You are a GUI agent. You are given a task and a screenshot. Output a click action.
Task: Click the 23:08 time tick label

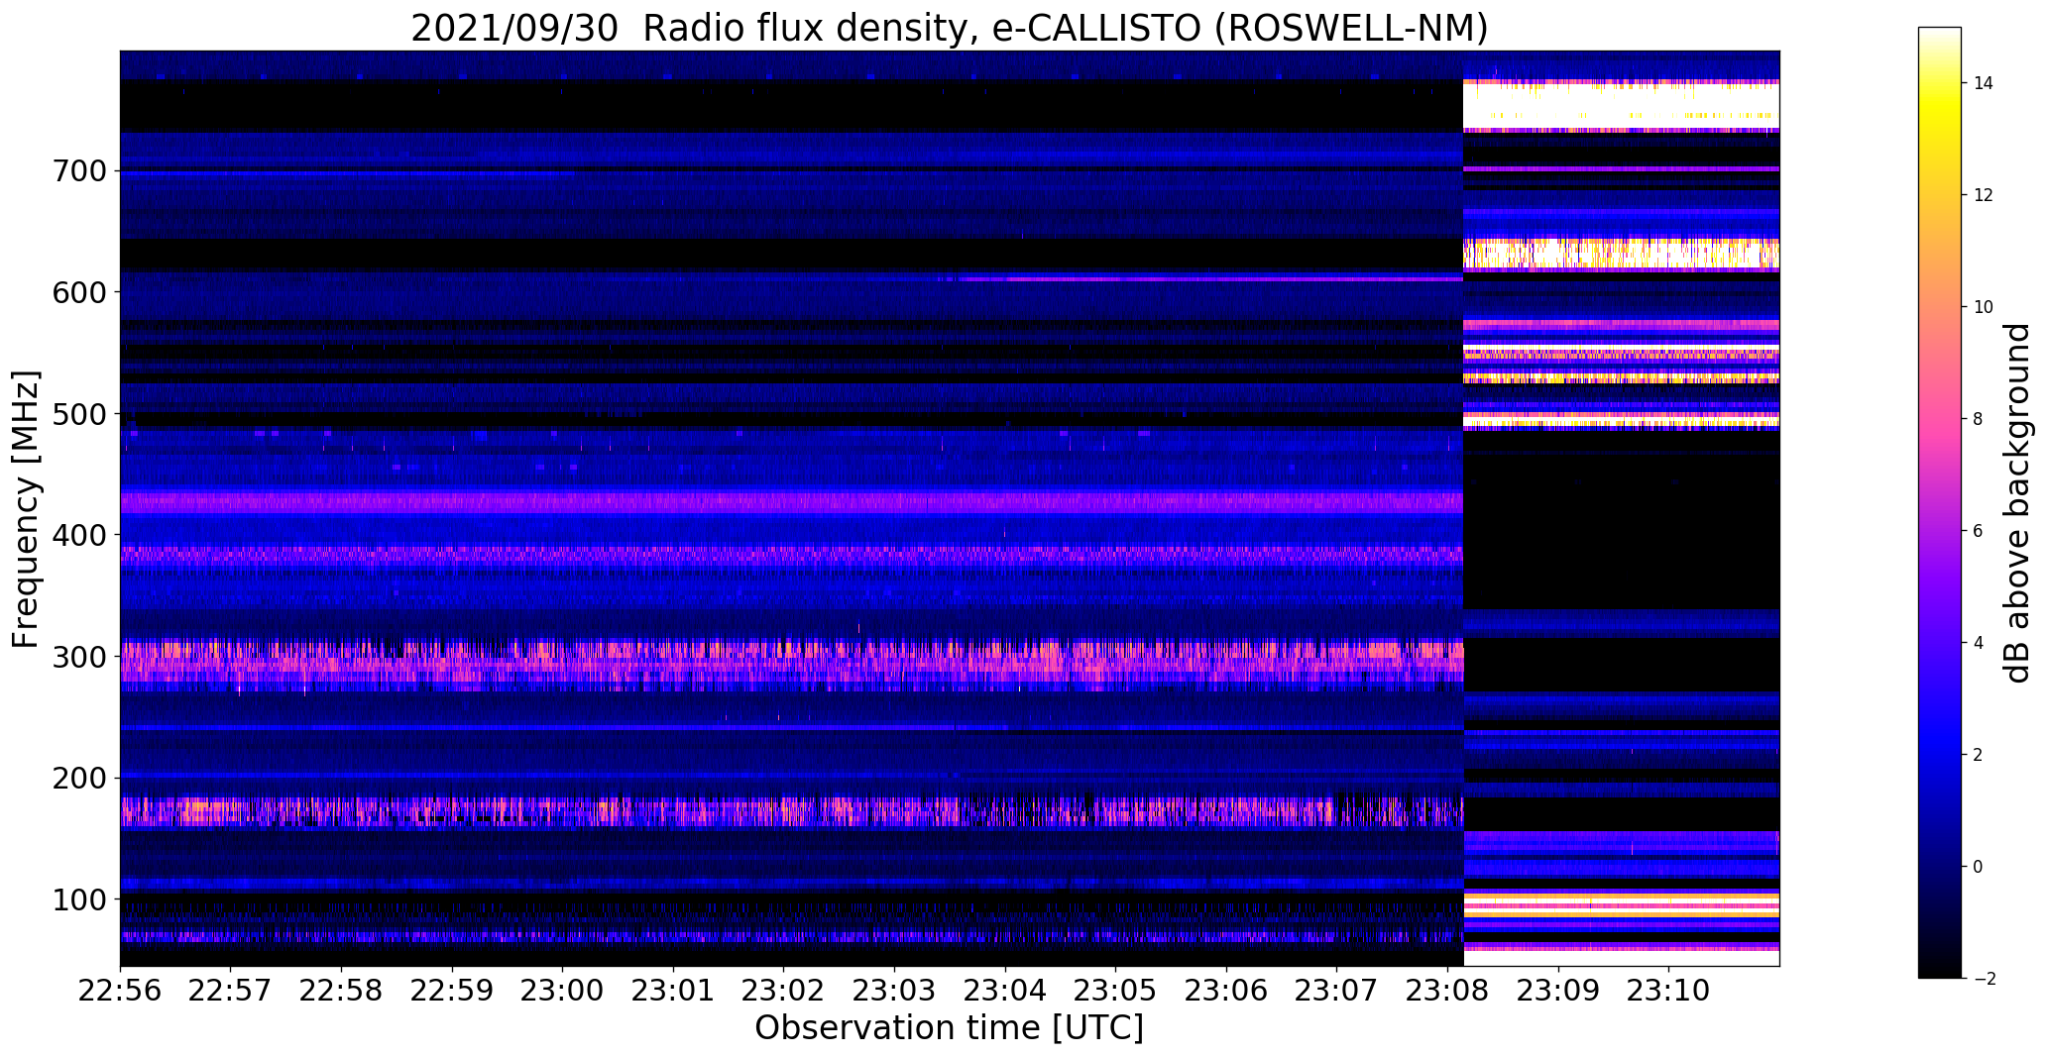coord(1448,991)
